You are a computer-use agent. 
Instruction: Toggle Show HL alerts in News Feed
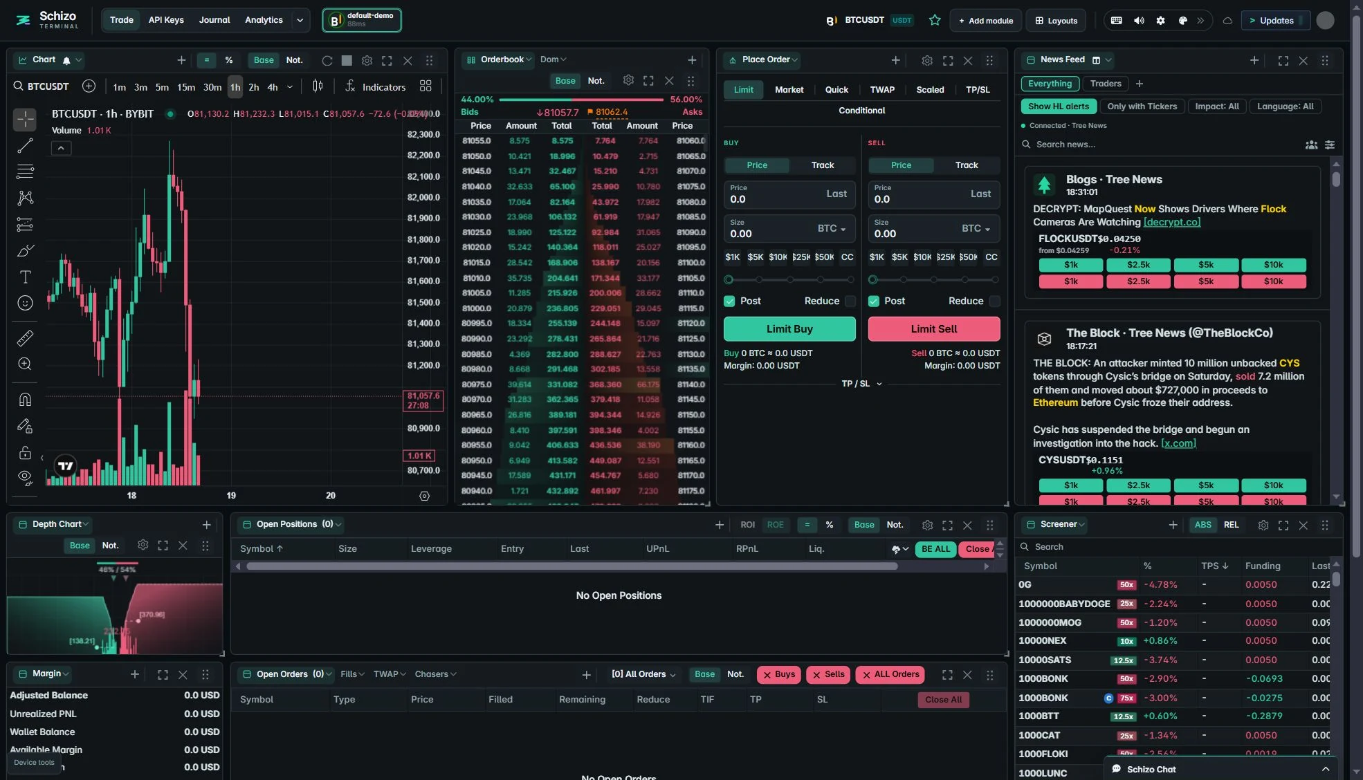click(1058, 106)
